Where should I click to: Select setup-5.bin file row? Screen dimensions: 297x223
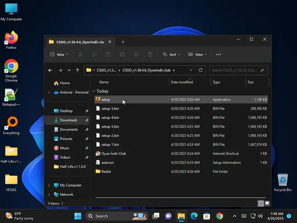181,109
